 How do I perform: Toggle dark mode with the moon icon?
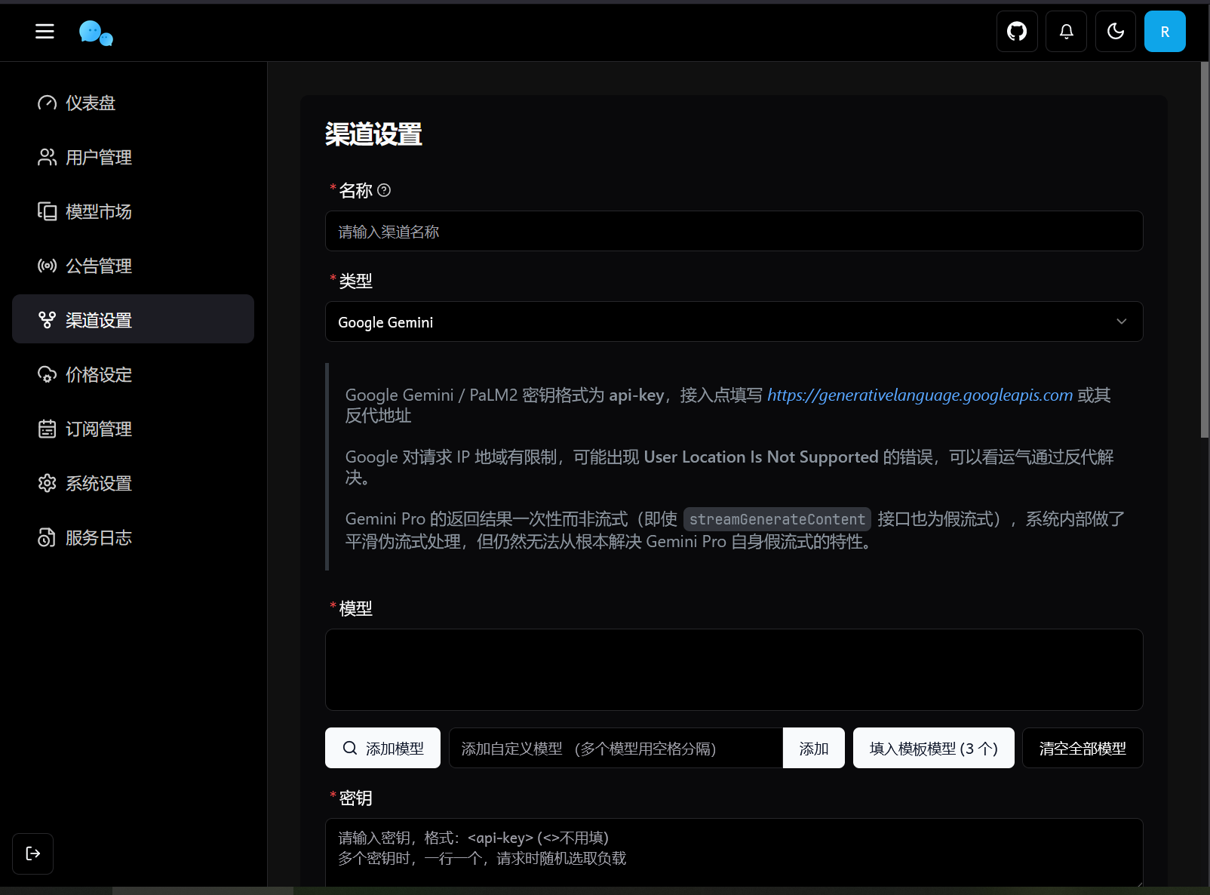pyautogui.click(x=1115, y=31)
